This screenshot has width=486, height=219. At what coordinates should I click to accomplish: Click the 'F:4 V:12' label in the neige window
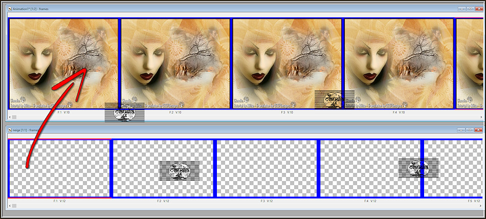pyautogui.click(x=370, y=201)
